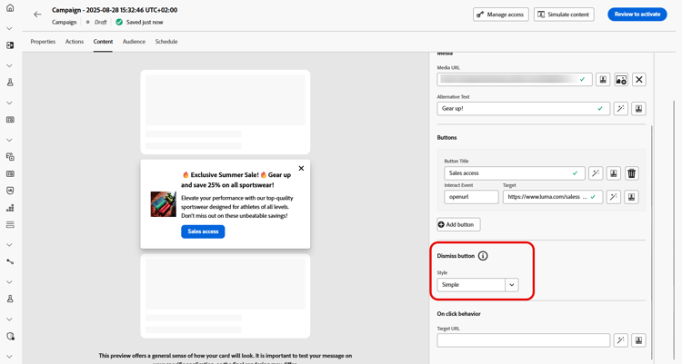Focus the empty Target URL field
Viewport: 682px width, 364px height.
pos(523,340)
